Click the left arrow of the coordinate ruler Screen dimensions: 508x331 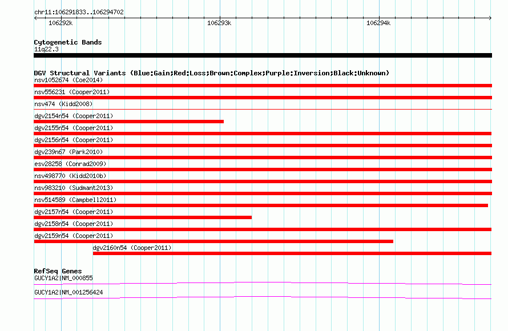click(x=35, y=18)
